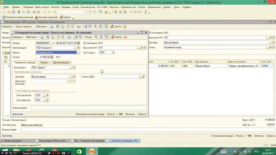Open Операция dropdown in Поступление ТМЗ window
Screen dimensions: 276x155
[7, 27]
